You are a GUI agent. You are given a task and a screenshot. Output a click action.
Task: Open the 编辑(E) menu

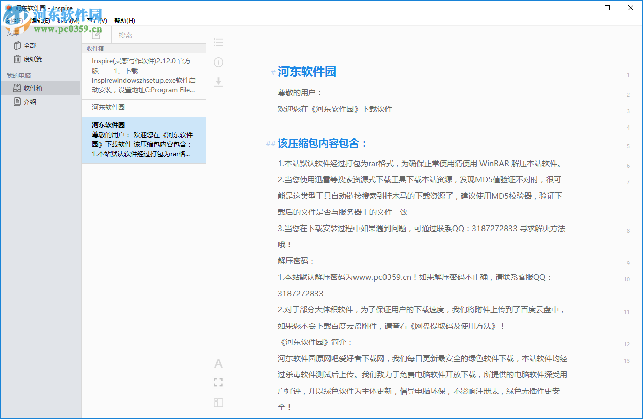click(x=40, y=21)
